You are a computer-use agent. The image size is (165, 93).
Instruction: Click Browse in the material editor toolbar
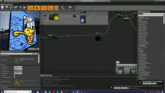(6, 8)
